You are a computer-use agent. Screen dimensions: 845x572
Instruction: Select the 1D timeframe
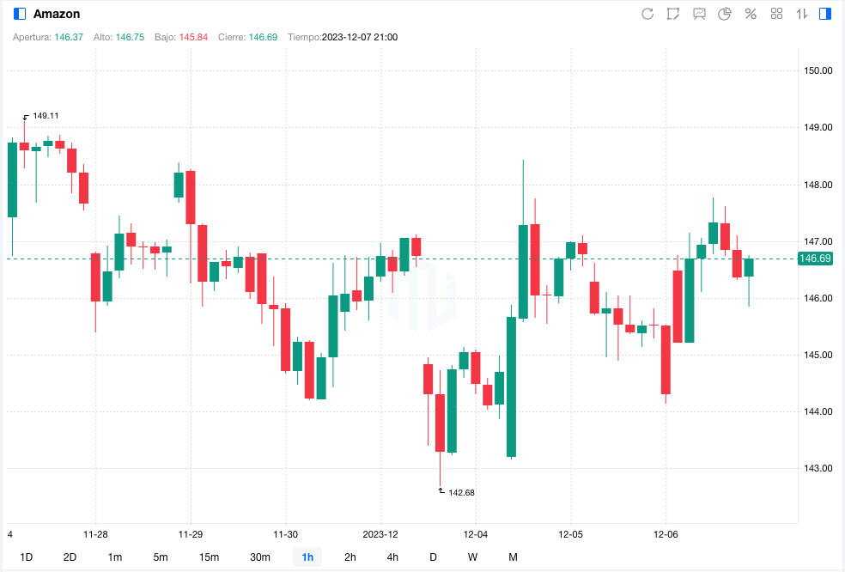click(x=27, y=557)
